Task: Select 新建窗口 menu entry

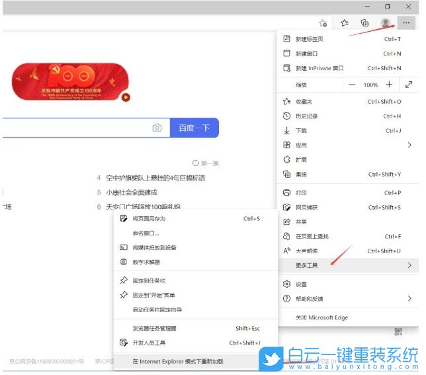Action: pyautogui.click(x=347, y=54)
